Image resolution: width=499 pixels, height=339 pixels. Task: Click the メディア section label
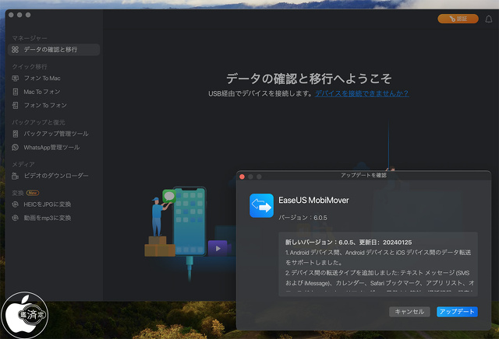pyautogui.click(x=23, y=164)
